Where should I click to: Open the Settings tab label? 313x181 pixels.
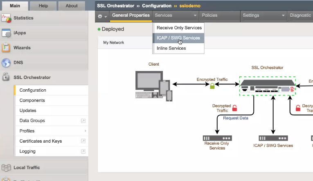point(251,15)
